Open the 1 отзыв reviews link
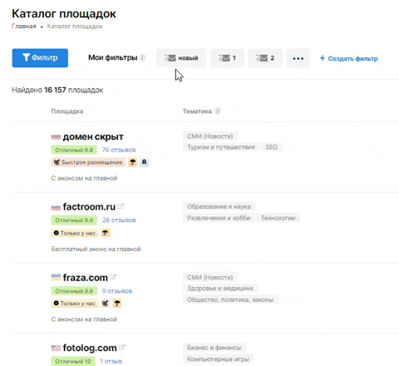This screenshot has width=399, height=366. pos(111,361)
